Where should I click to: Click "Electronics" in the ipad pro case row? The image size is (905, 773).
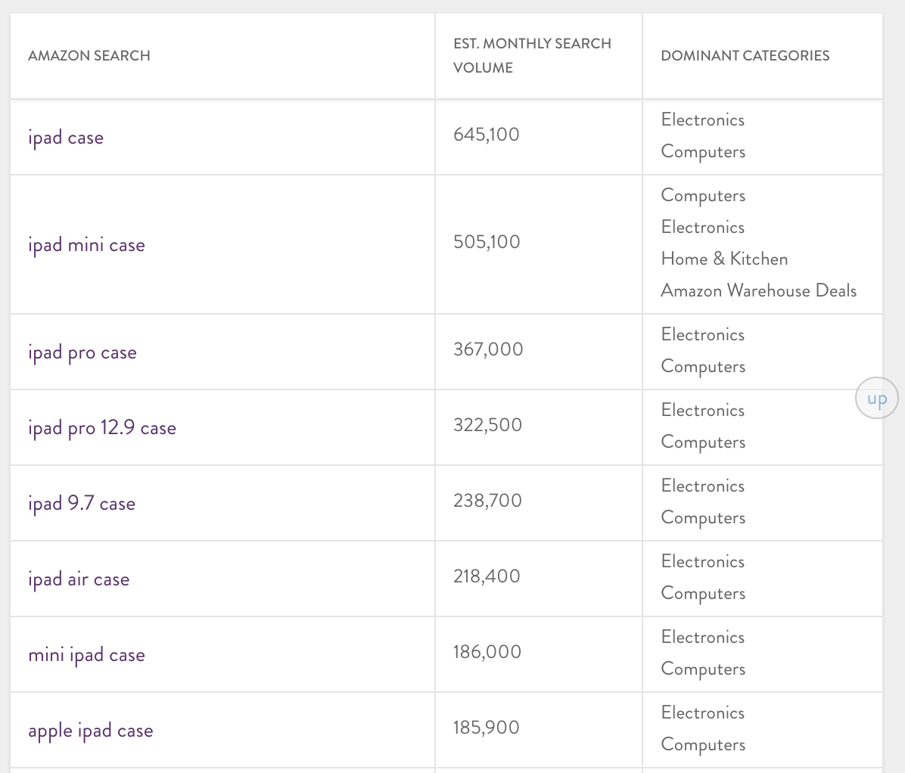click(703, 334)
